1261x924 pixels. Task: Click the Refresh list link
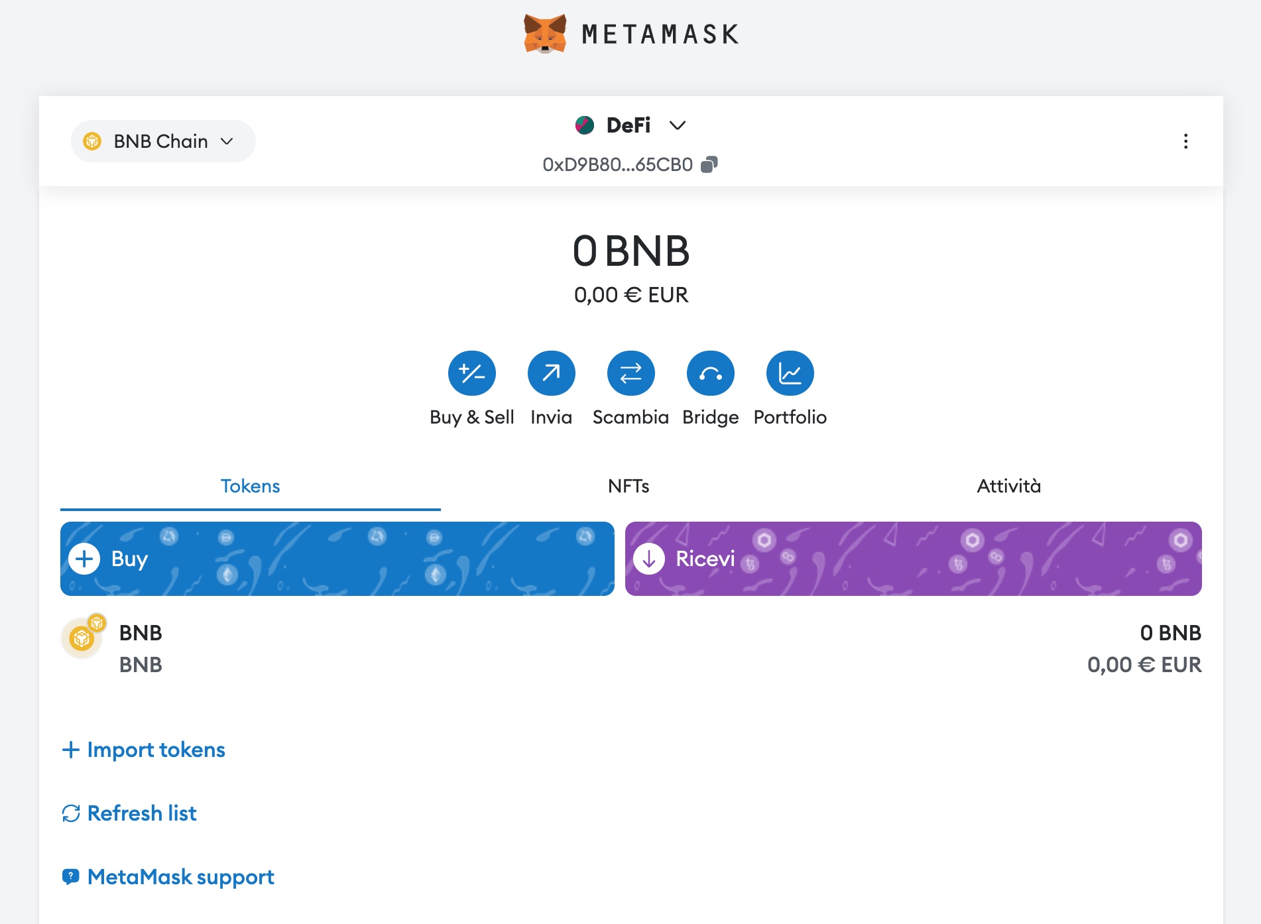pos(142,813)
